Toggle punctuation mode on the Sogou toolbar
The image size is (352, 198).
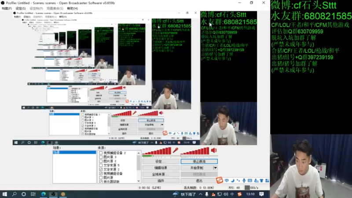pos(238,180)
